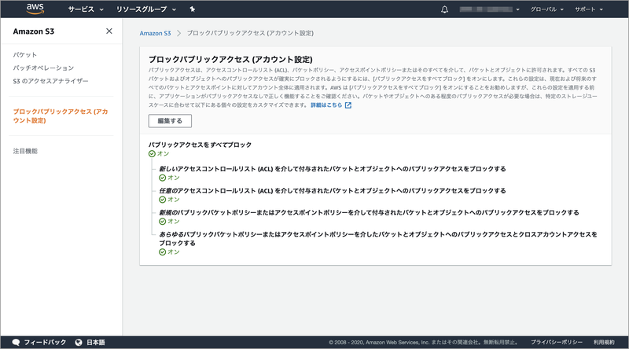This screenshot has width=629, height=349.
Task: Select ブロックパブリックアクセス (アカウント設定) in sidebar
Action: 61,116
